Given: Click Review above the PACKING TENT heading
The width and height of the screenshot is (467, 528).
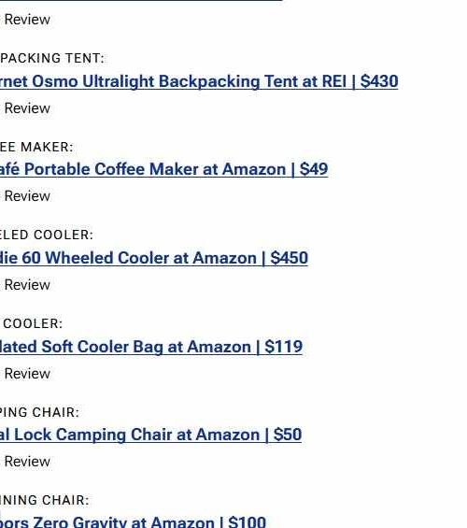Looking at the screenshot, I should pyautogui.click(x=27, y=20).
